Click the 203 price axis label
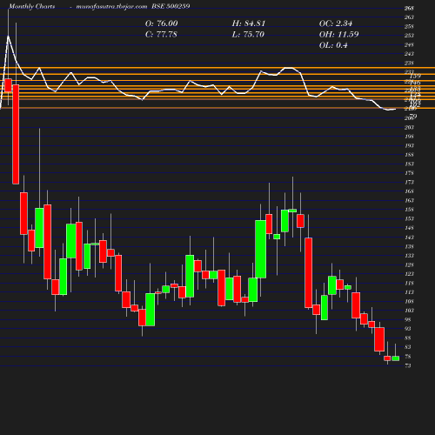The height and width of the screenshot is (435, 435). [409, 127]
